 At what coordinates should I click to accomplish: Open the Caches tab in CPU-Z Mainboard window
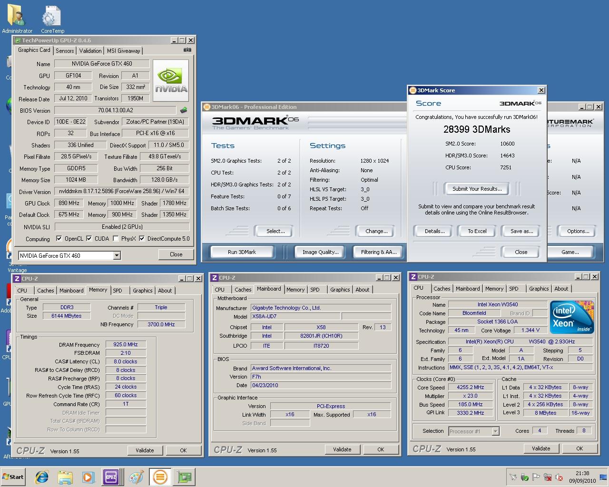(243, 290)
